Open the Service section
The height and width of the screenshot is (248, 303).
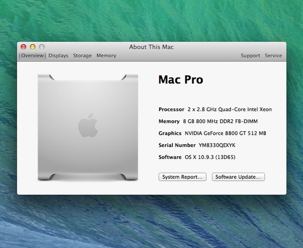click(x=273, y=56)
